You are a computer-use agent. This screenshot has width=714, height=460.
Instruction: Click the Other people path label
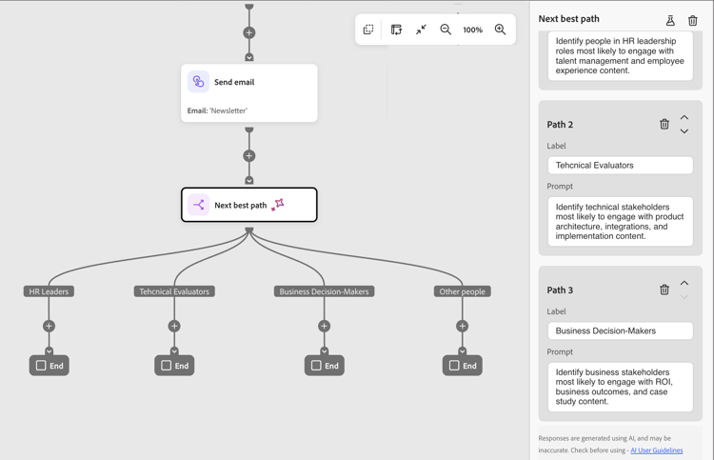tap(462, 291)
